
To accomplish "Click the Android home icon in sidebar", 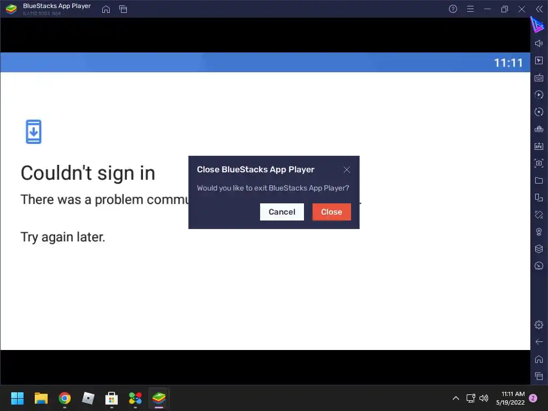I will (x=539, y=359).
